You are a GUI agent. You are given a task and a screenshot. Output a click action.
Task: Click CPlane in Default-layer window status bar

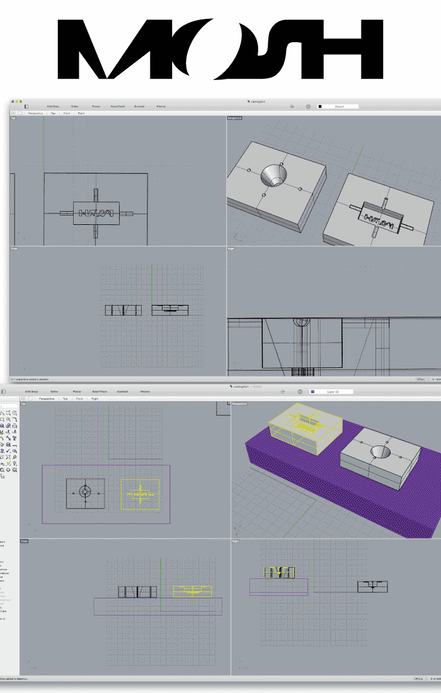click(421, 379)
